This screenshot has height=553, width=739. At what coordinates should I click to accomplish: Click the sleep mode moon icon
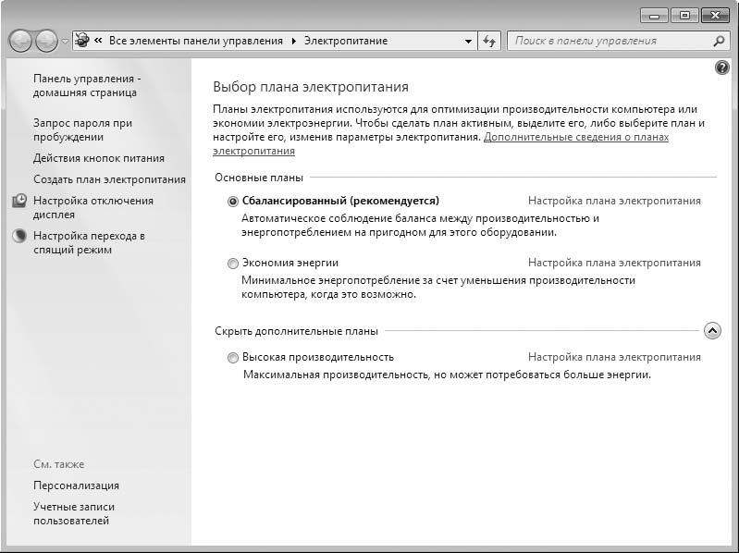point(19,236)
